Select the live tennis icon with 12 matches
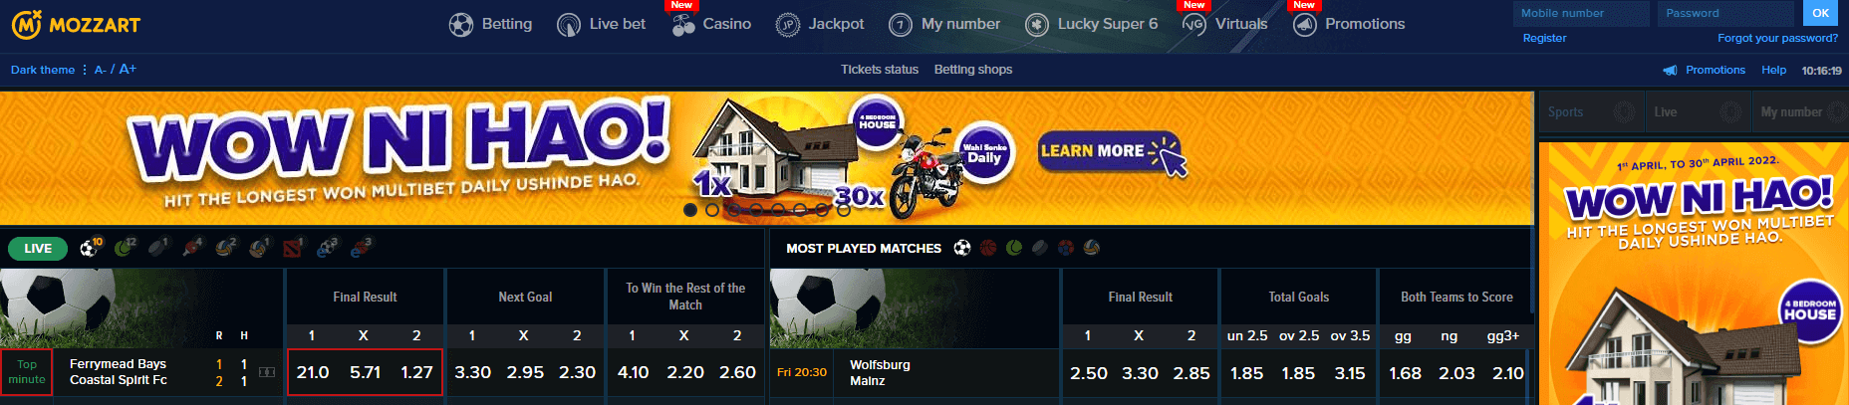1849x405 pixels. point(125,247)
